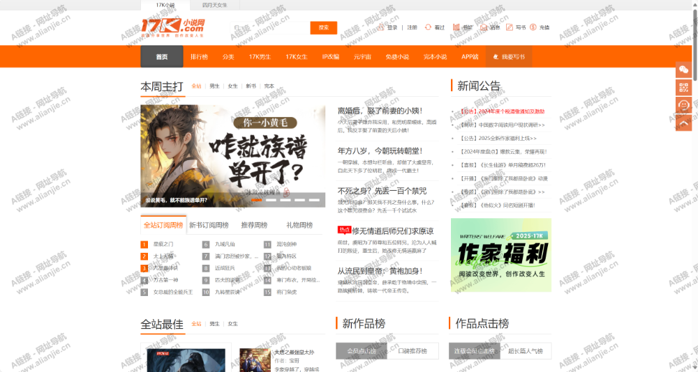Select the second carousel slide indicator
Screen dimensions: 698x372
[x=271, y=200]
